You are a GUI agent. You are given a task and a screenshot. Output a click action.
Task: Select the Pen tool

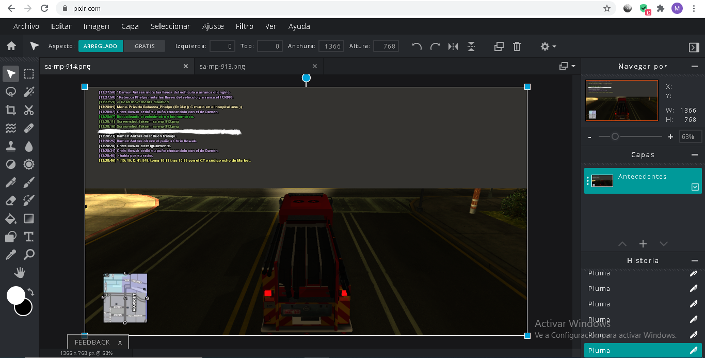[11, 182]
